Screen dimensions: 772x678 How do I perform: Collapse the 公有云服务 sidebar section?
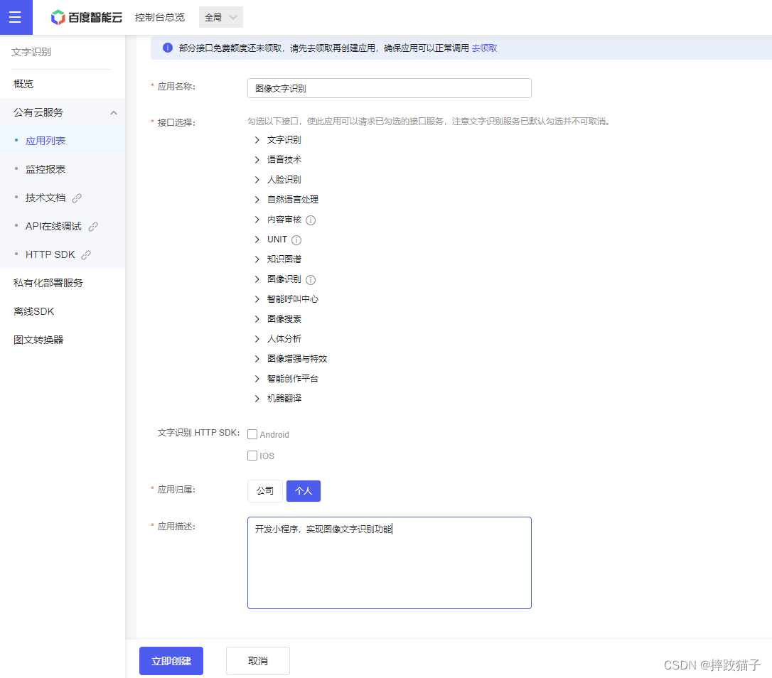coord(114,113)
